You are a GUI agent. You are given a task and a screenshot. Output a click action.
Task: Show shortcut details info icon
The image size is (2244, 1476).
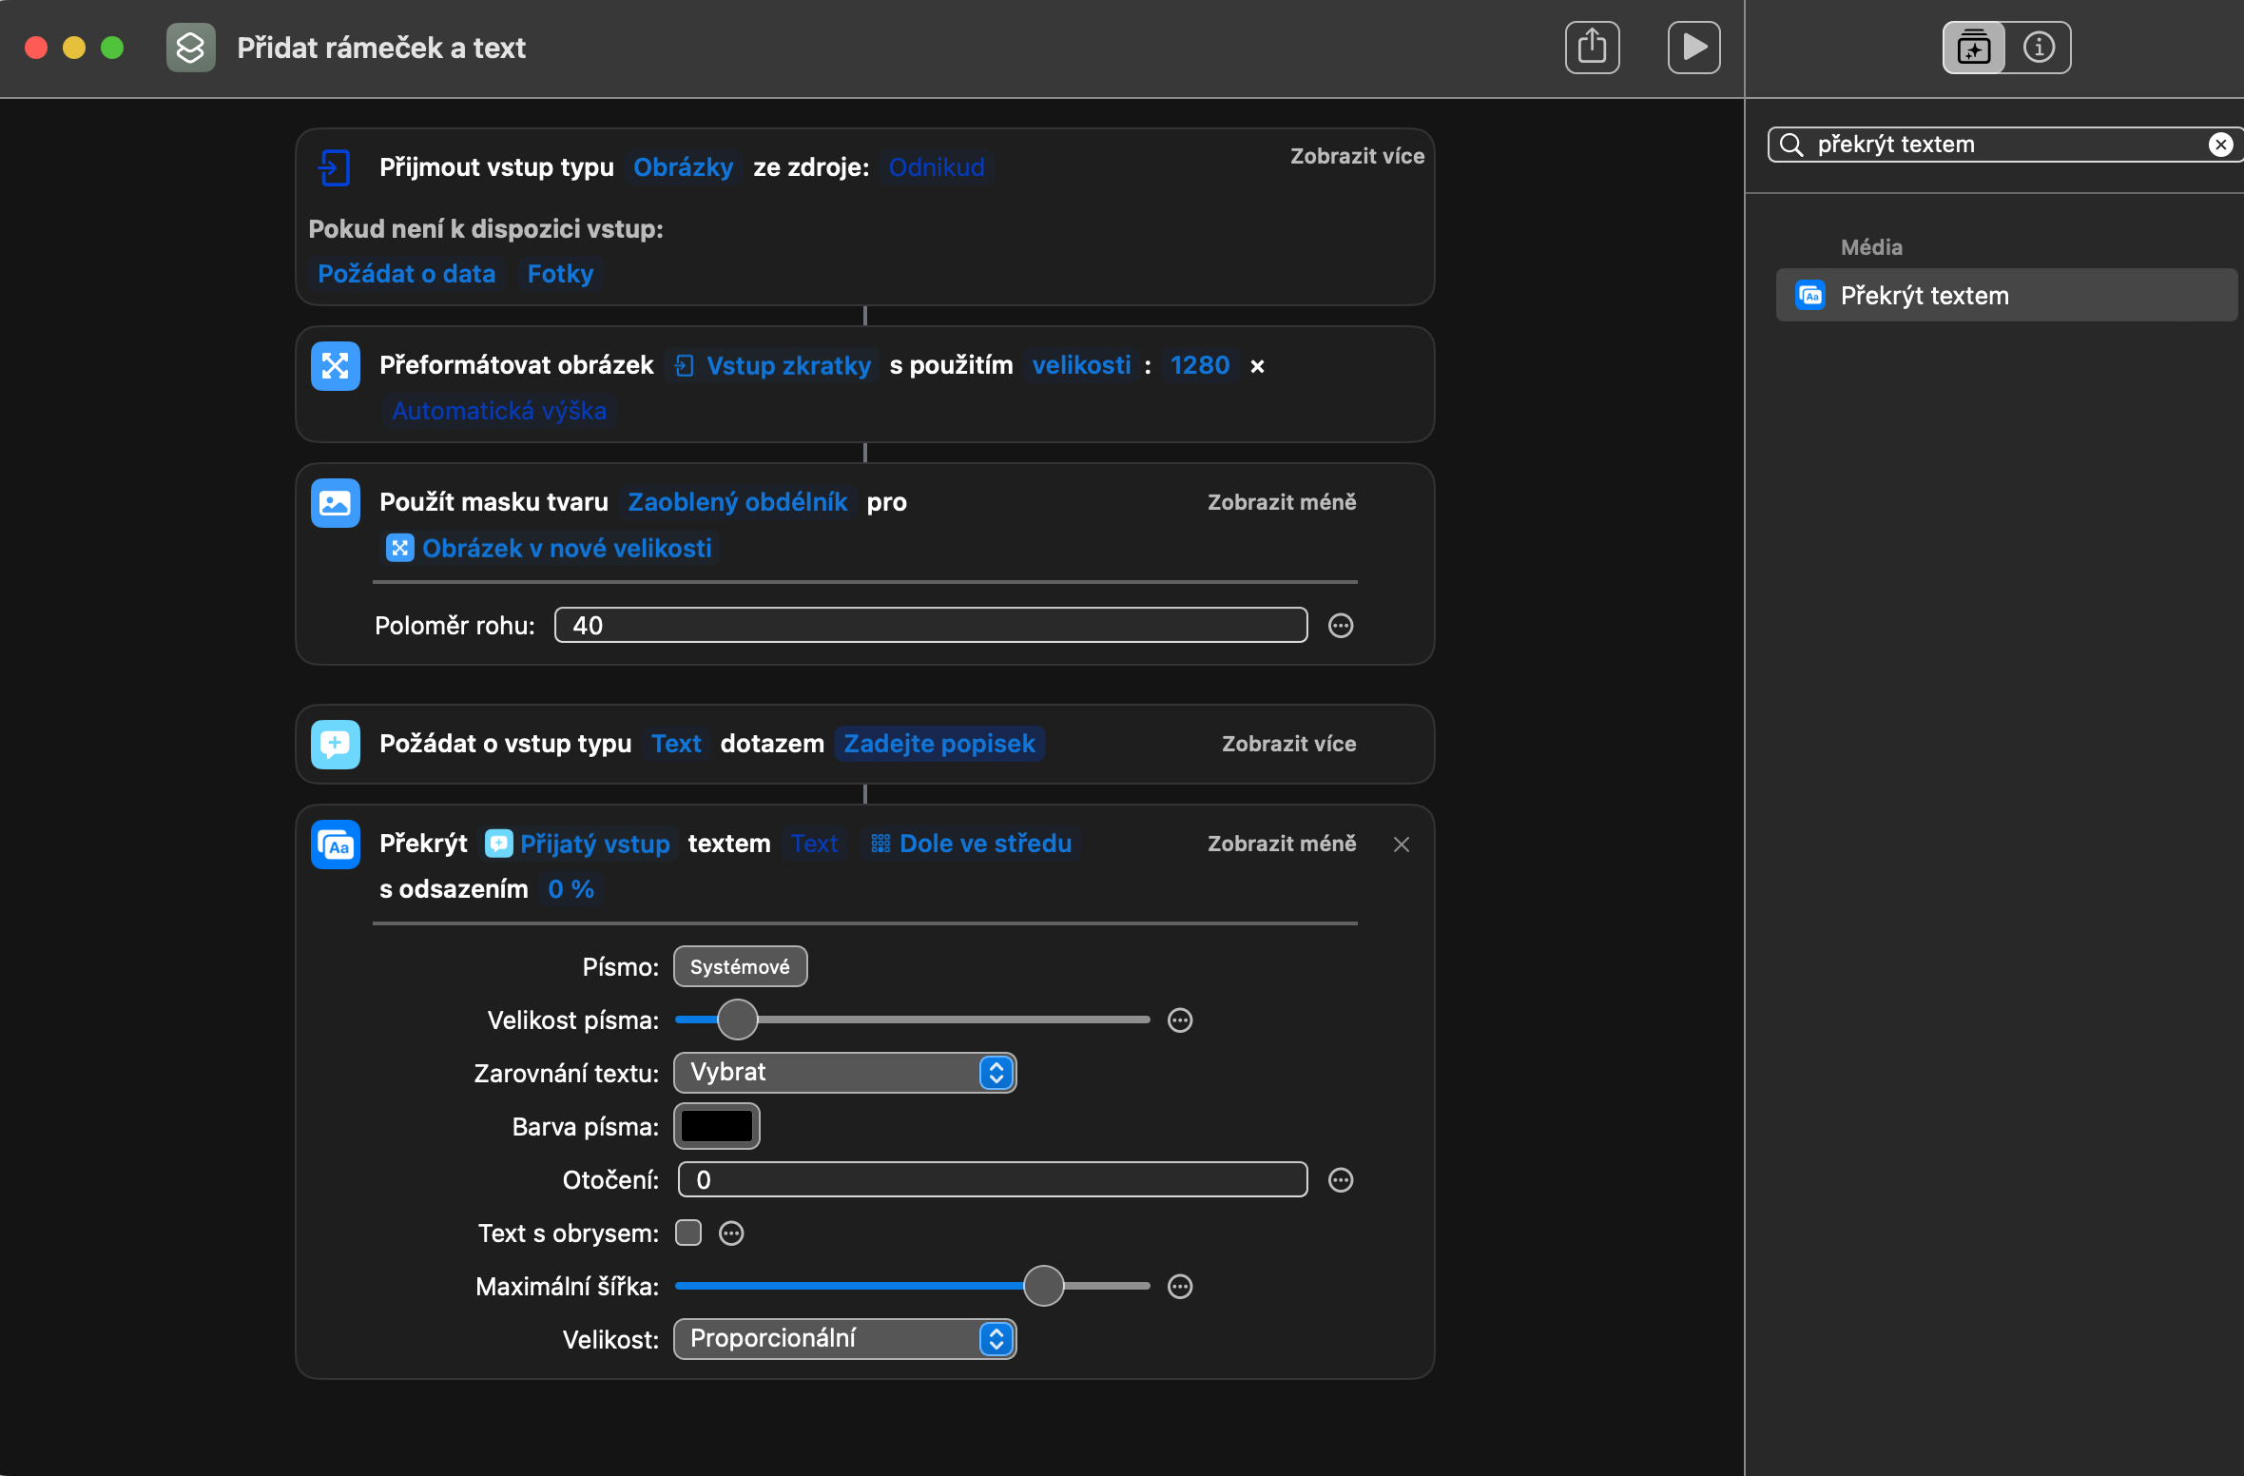click(x=2039, y=47)
